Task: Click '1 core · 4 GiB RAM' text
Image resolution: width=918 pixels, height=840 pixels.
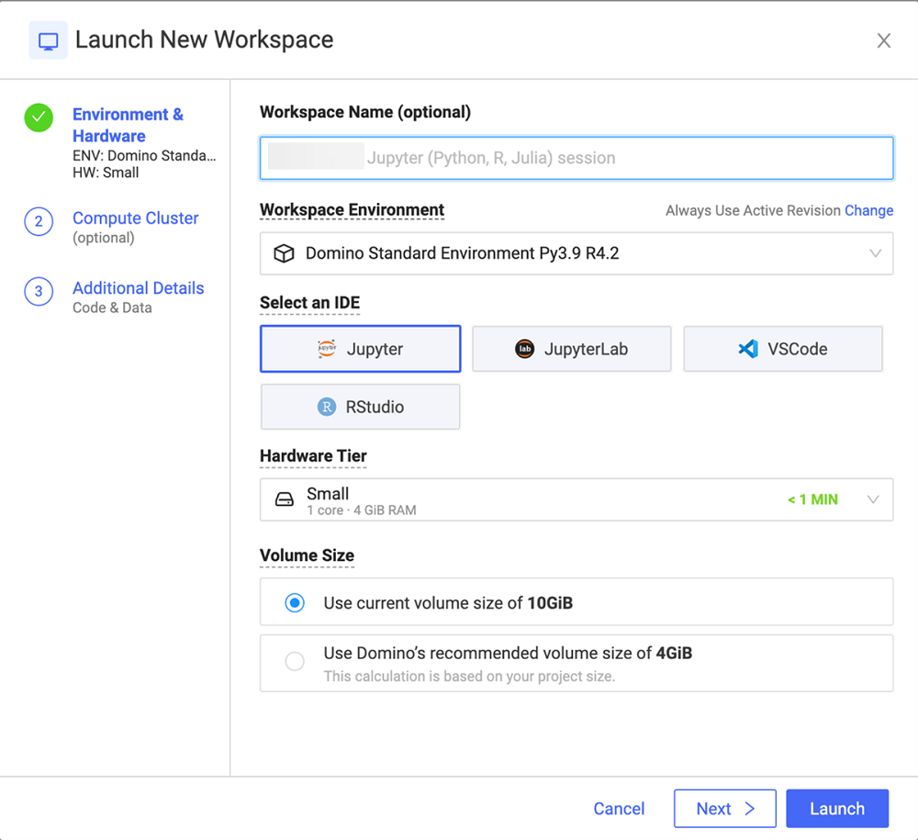Action: pos(361,510)
